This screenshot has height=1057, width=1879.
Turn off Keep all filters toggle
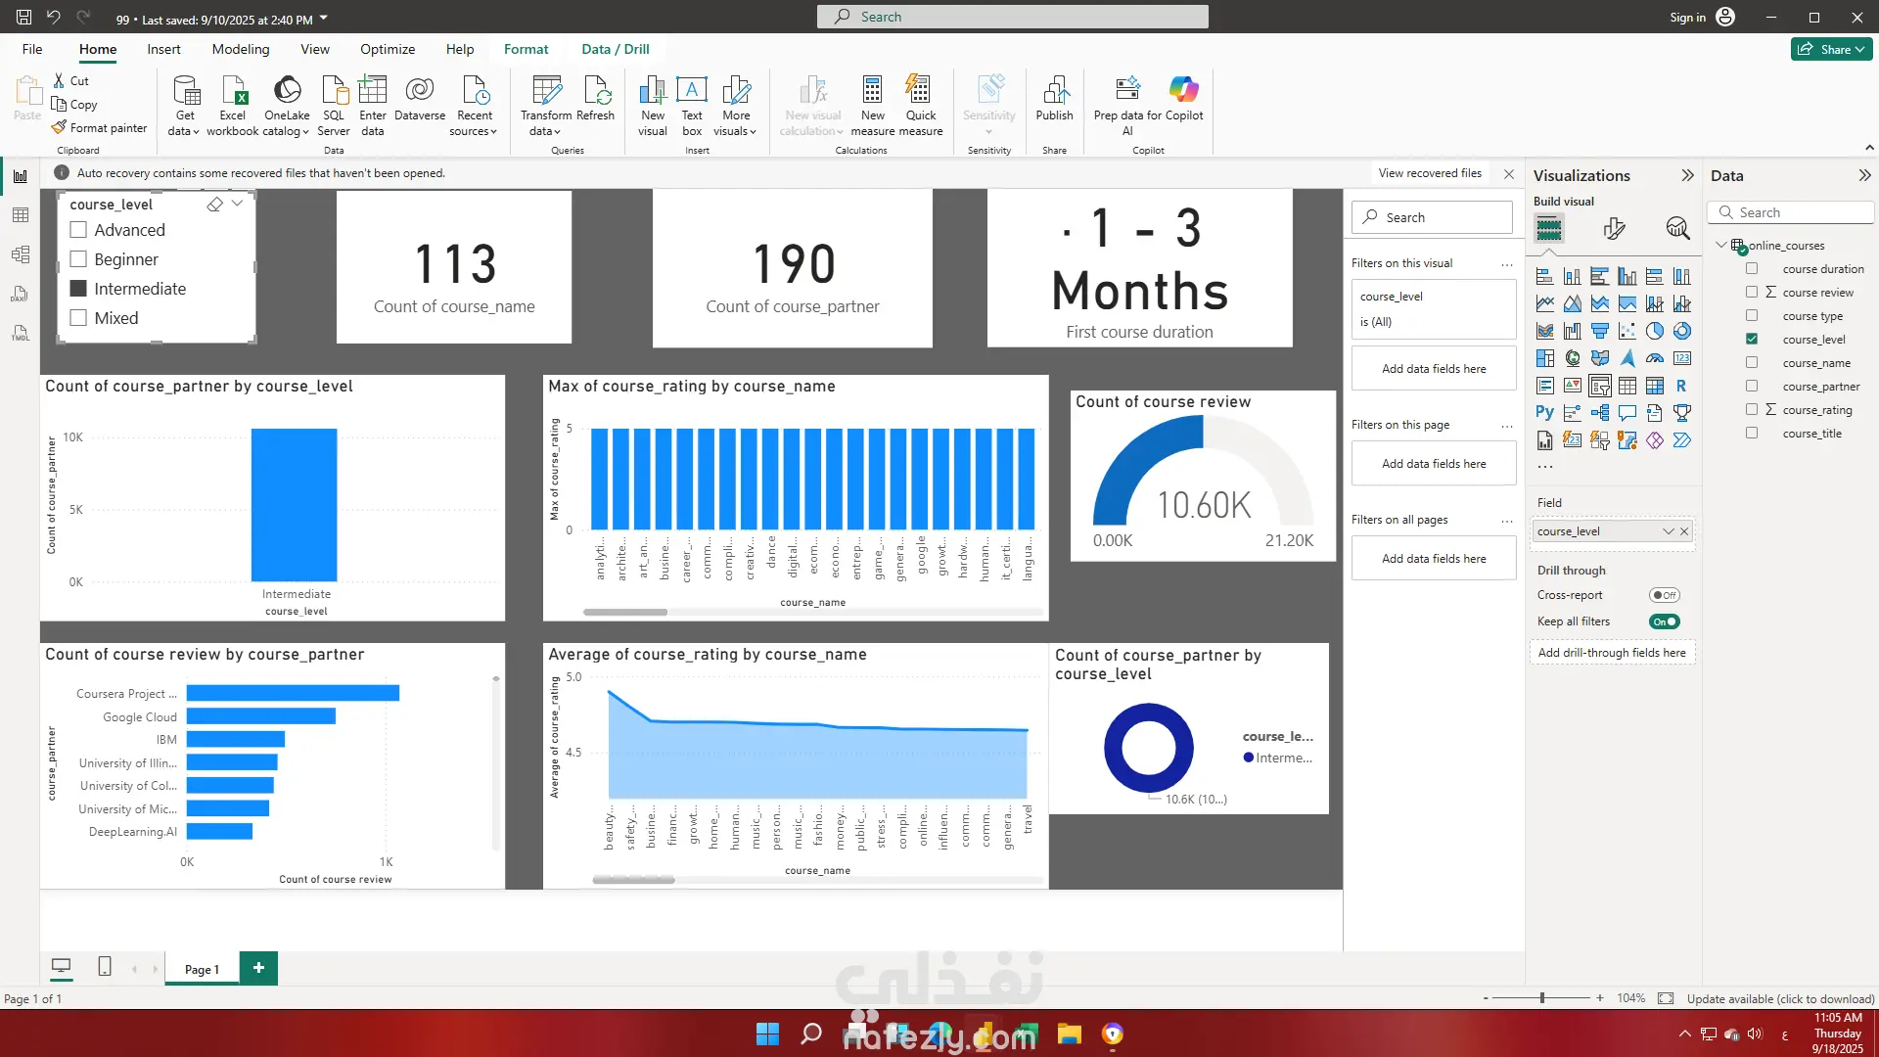(1664, 621)
